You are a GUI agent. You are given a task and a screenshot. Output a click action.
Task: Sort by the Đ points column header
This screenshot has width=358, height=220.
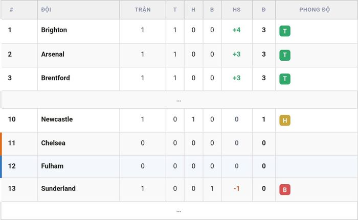point(264,10)
